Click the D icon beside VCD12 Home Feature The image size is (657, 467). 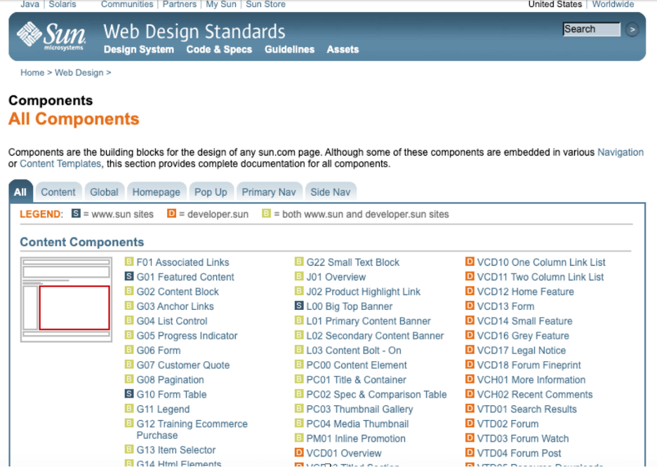point(470,291)
